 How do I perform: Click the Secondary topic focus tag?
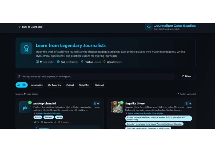pyautogui.click(x=154, y=124)
